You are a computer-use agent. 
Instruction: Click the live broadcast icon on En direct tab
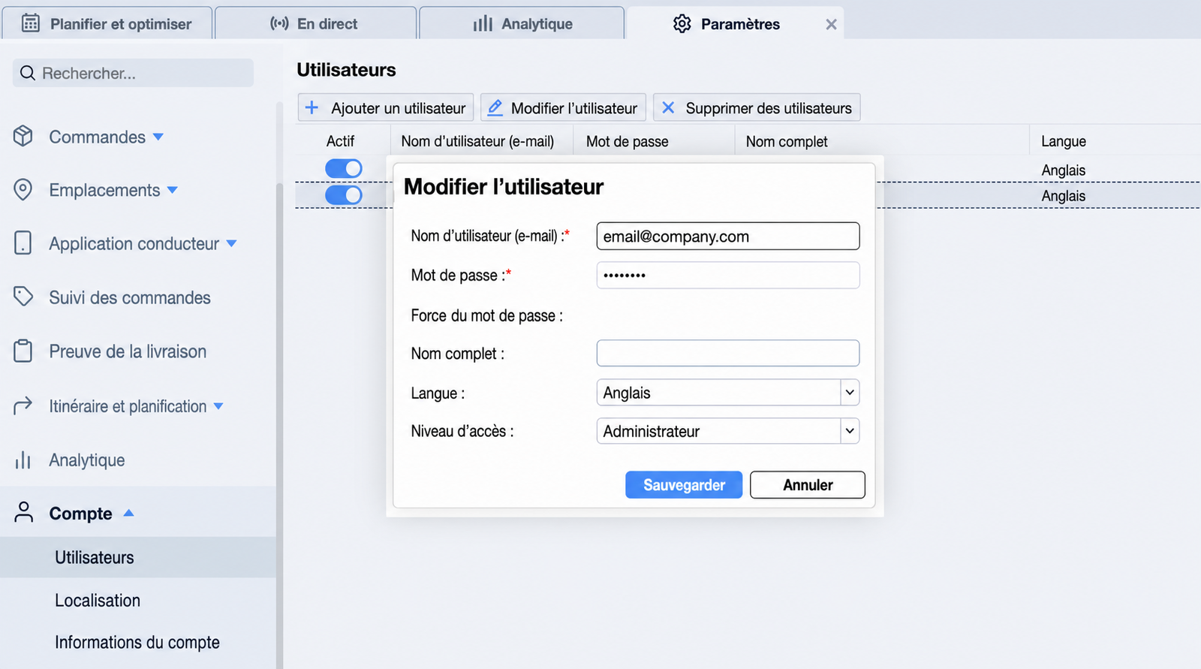click(279, 23)
